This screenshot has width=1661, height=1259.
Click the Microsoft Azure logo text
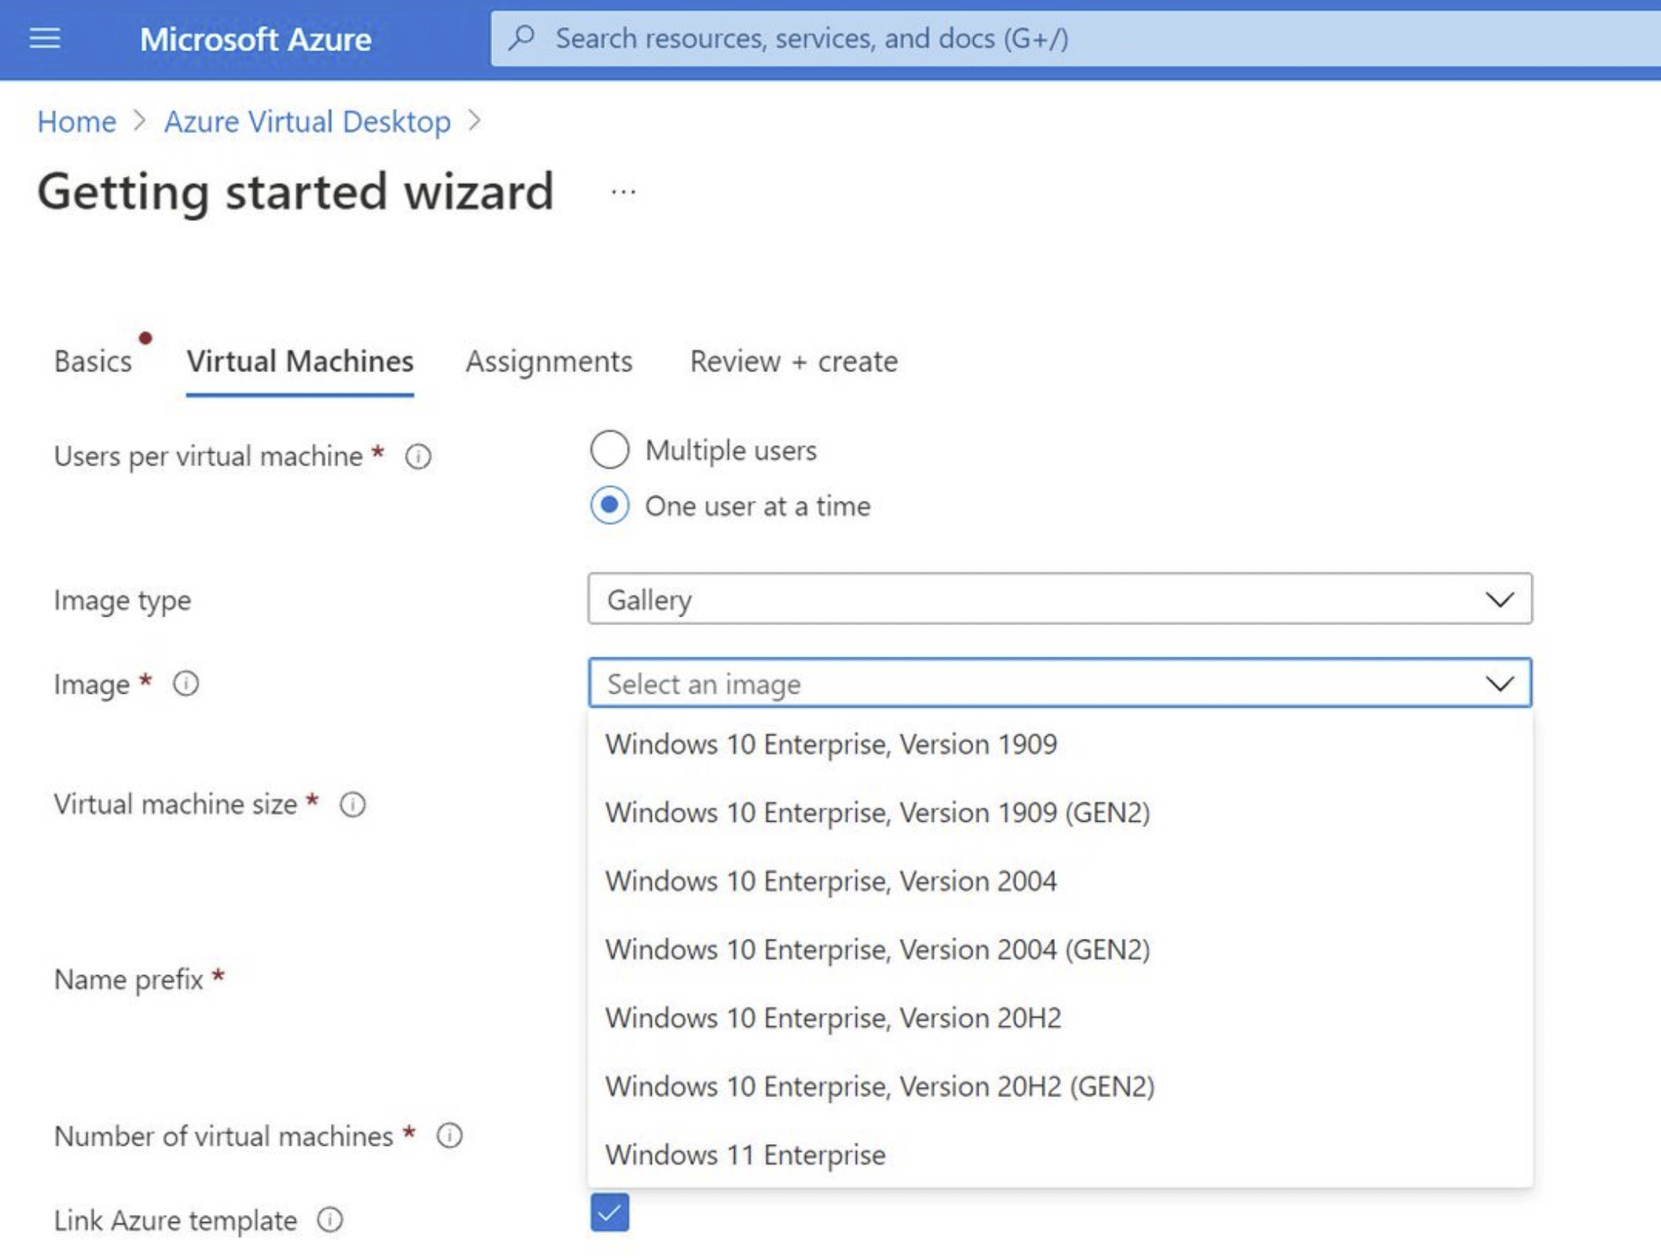pos(255,39)
